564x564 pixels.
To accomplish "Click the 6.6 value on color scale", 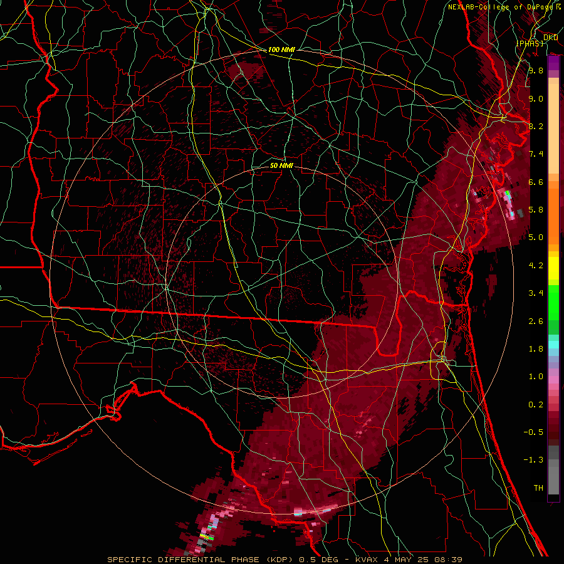I will click(536, 182).
